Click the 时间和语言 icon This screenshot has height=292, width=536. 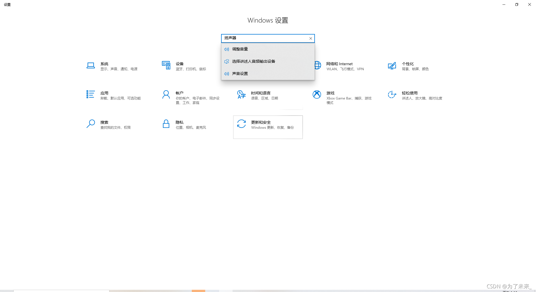coord(241,94)
